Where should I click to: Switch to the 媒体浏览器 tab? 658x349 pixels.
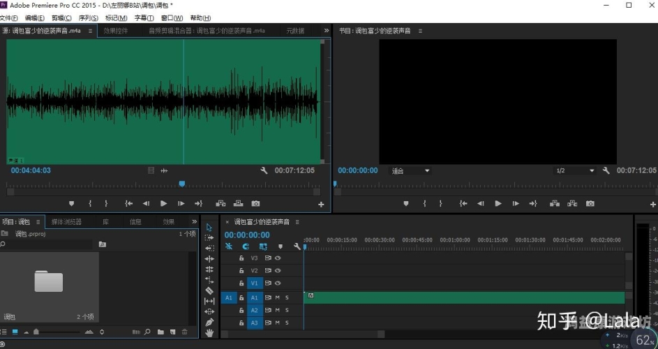point(66,222)
